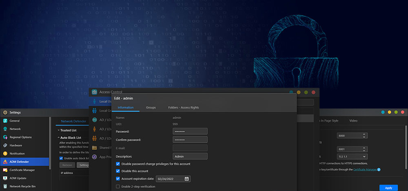408x191 pixels.
Task: Collapse the Auto Black List section
Action: 58,138
